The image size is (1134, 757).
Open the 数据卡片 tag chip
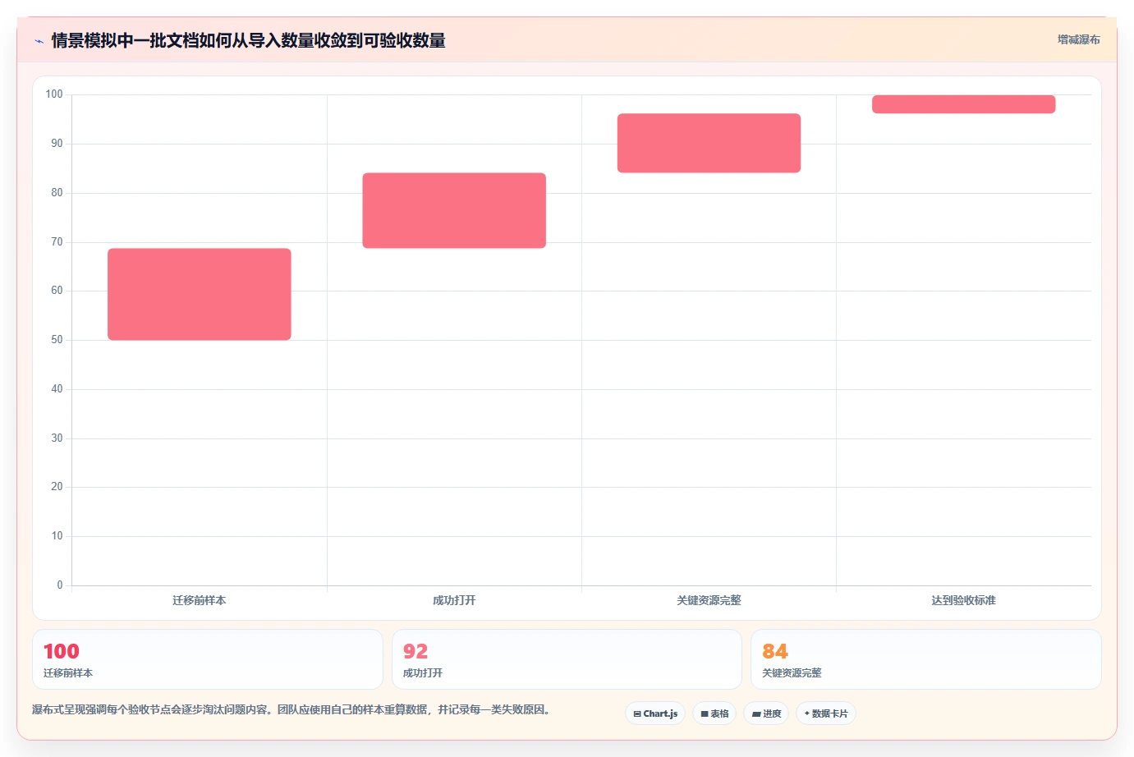[826, 713]
